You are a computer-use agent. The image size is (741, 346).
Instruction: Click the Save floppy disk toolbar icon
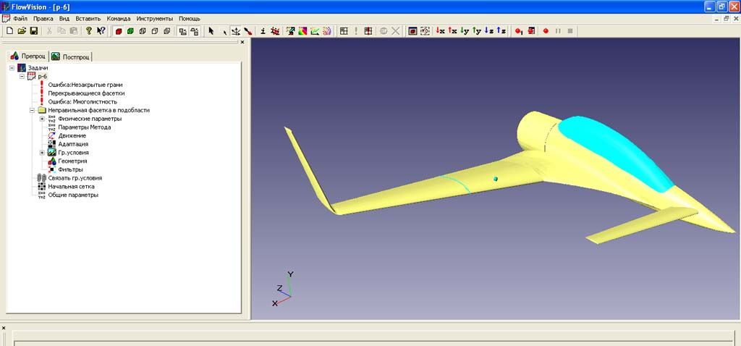(33, 31)
